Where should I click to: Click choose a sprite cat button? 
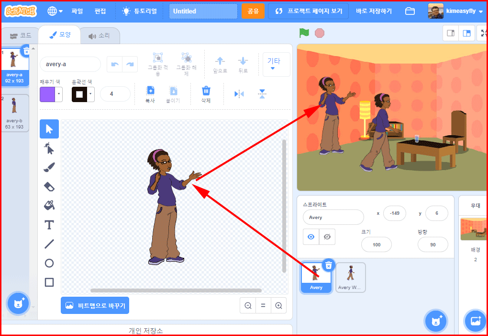[436, 321]
